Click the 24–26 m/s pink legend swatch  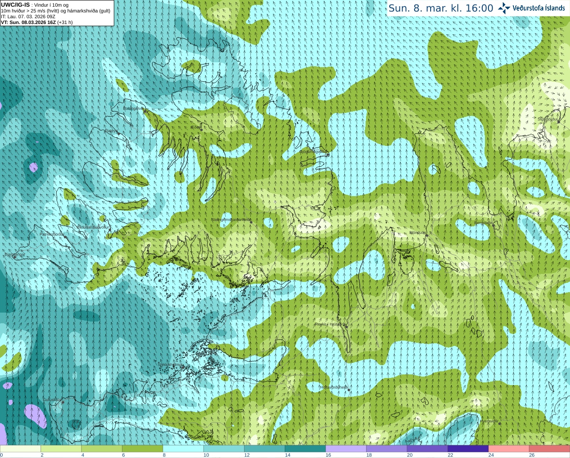coord(509,449)
